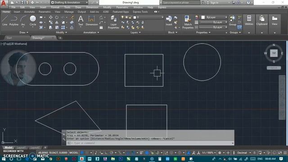Click the Explode tool icon
This screenshot has width=288, height=162.
coord(72,22)
